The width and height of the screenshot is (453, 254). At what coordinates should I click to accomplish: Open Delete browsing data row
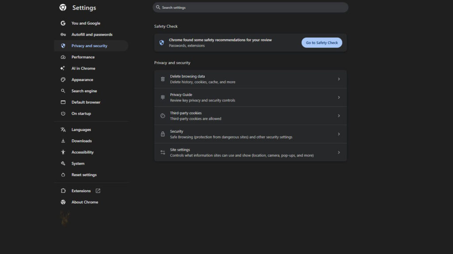(x=250, y=79)
